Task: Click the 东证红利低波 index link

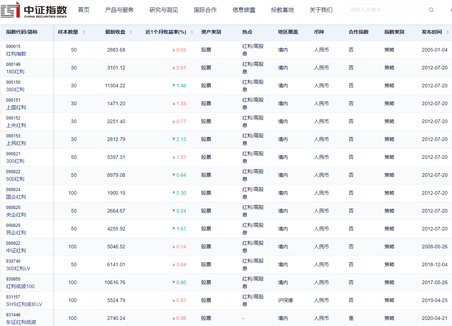Action: pyautogui.click(x=21, y=322)
